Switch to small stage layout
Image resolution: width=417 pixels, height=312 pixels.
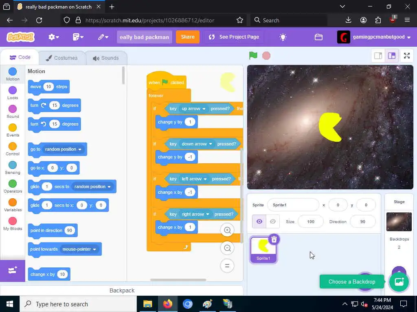[x=378, y=56]
